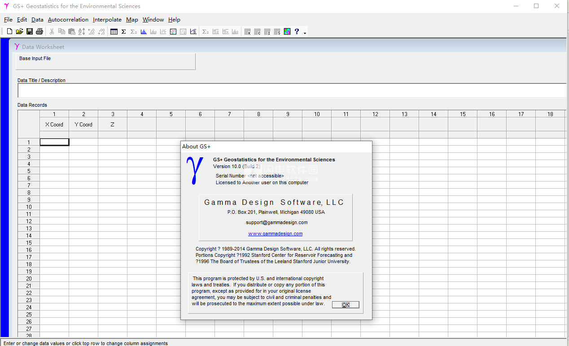Click the New file icon
Screen dimensions: 569x346
(x=9, y=31)
